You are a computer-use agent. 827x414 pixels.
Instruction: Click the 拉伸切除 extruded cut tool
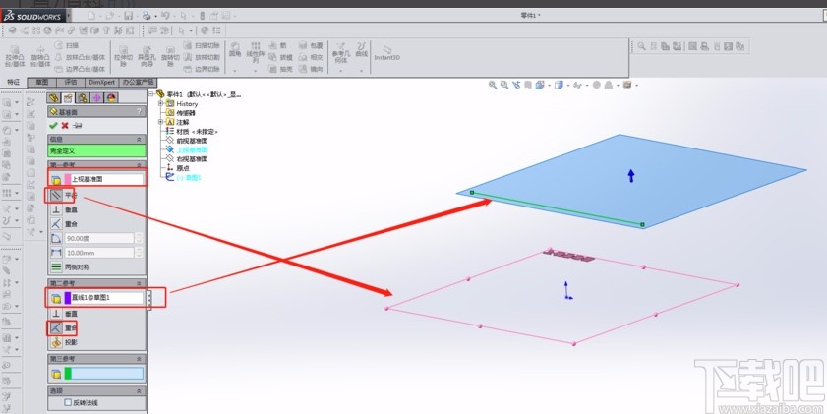click(x=124, y=56)
